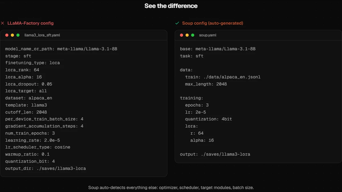Click the 'stage: sft' line
This screenshot has height=192, width=342.
pyautogui.click(x=18, y=56)
